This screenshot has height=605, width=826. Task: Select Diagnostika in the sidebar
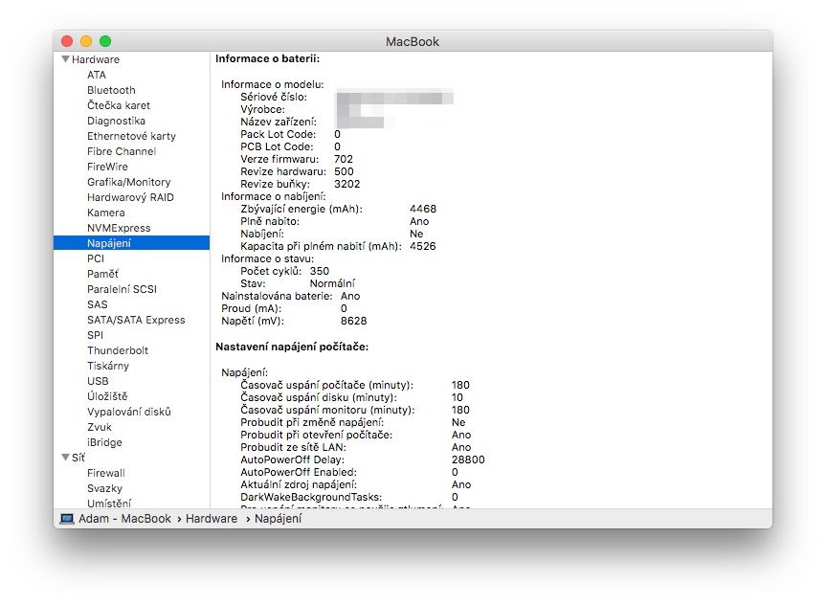coord(116,121)
